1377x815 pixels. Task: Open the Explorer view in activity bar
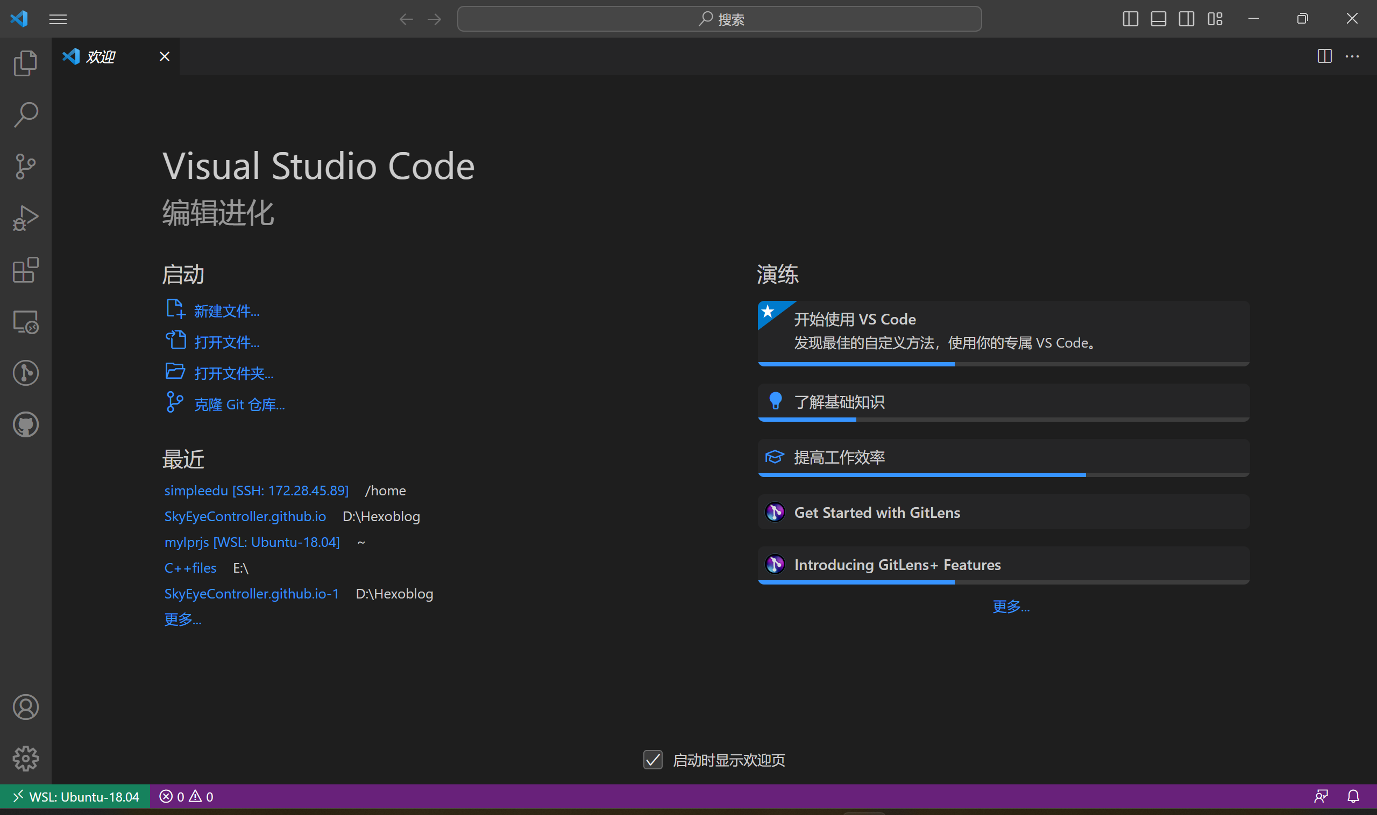point(25,63)
